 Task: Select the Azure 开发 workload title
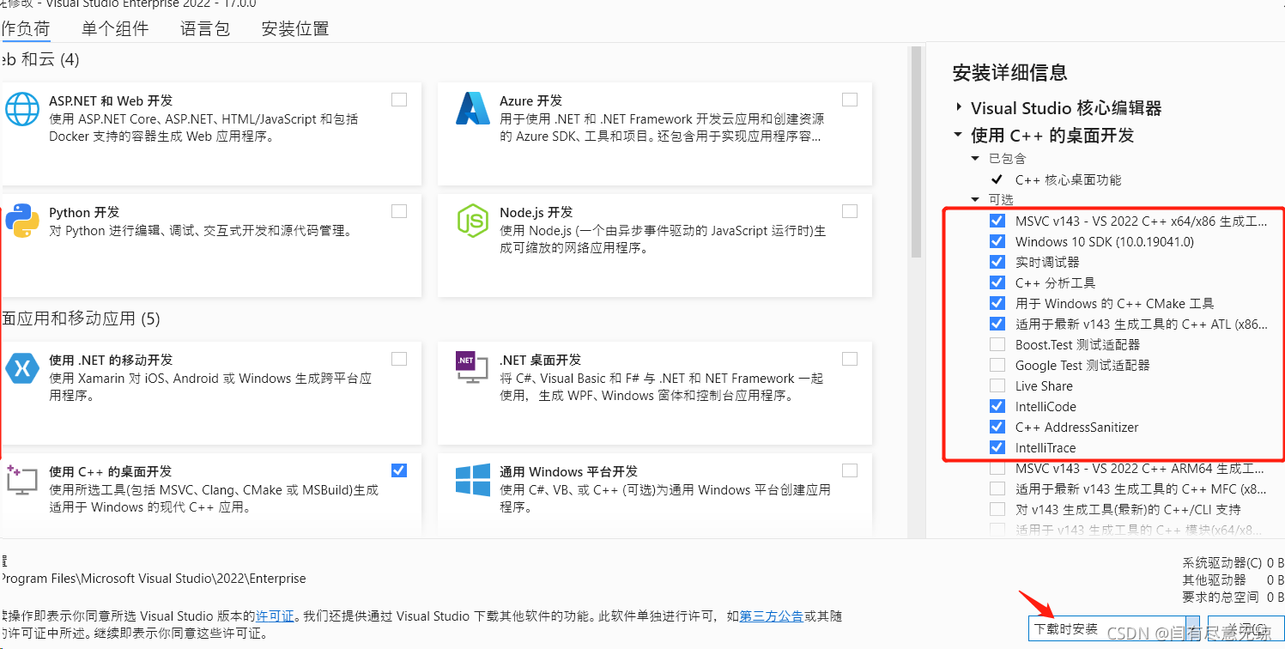click(x=531, y=100)
